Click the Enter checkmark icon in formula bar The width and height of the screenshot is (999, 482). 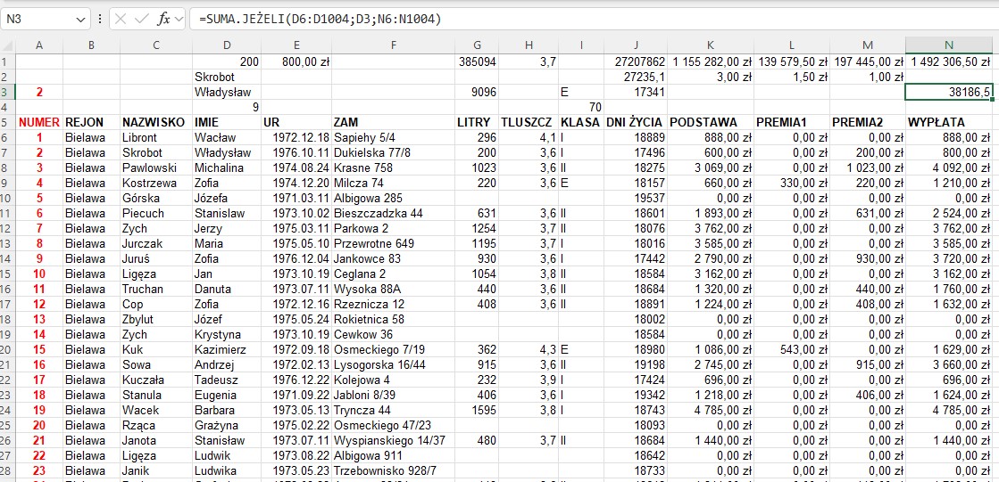click(x=142, y=19)
